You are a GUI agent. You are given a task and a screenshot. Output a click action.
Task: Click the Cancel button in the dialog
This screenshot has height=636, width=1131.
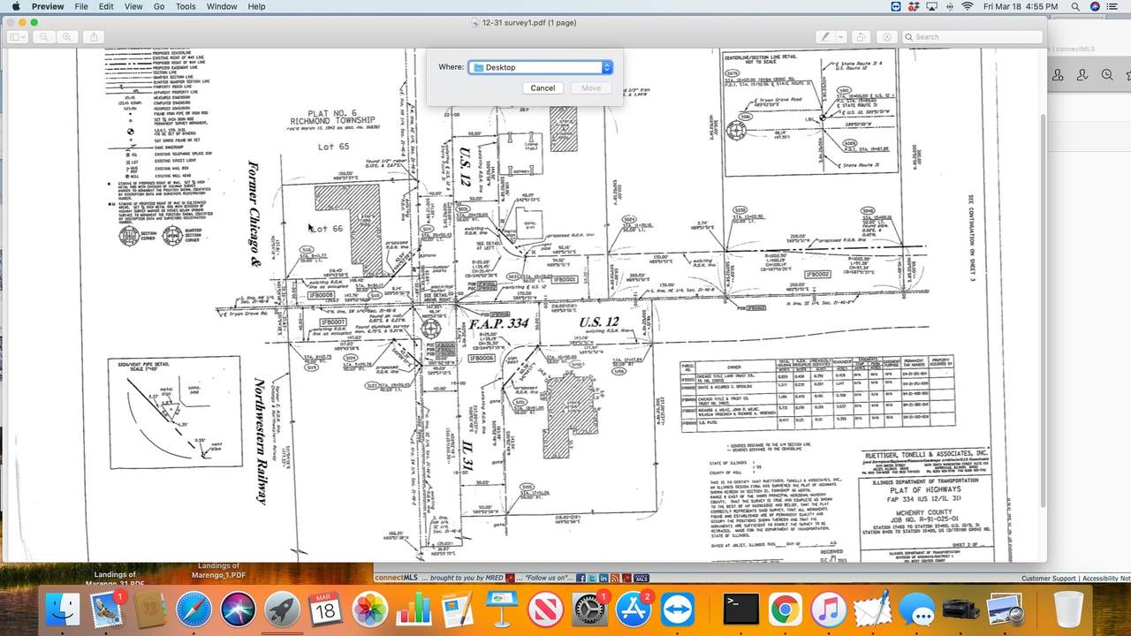543,88
